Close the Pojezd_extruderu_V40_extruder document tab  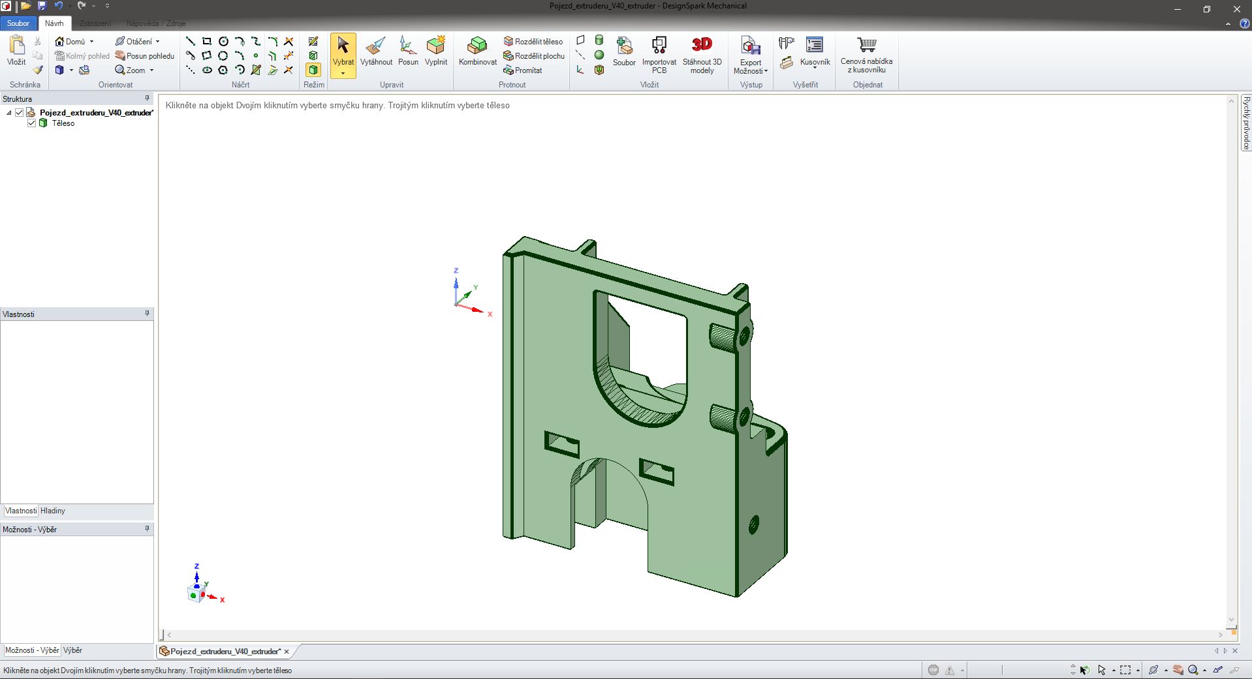click(287, 652)
